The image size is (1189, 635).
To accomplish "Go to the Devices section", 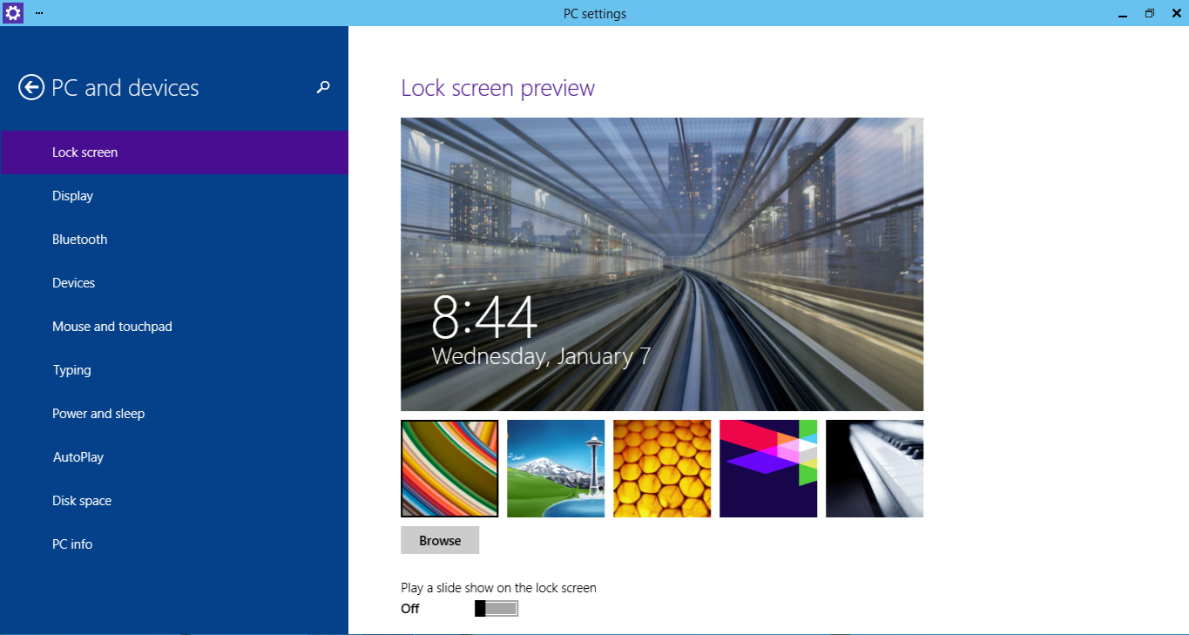I will point(73,282).
